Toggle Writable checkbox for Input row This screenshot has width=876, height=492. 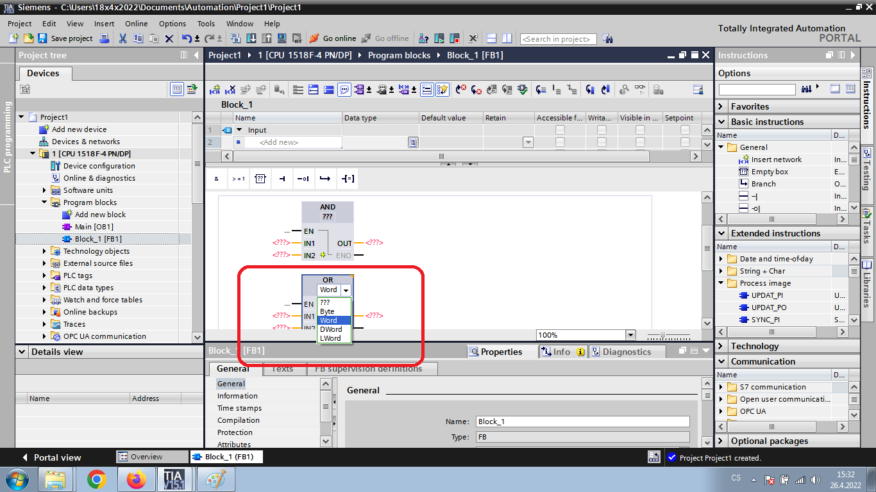(x=602, y=130)
